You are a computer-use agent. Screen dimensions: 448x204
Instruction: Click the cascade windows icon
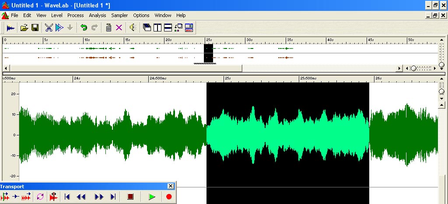pos(147,28)
